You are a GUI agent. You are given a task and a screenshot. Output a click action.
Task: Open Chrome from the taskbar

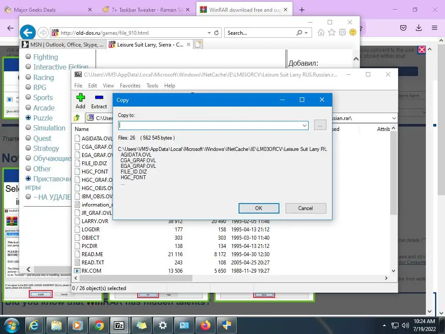[99, 325]
